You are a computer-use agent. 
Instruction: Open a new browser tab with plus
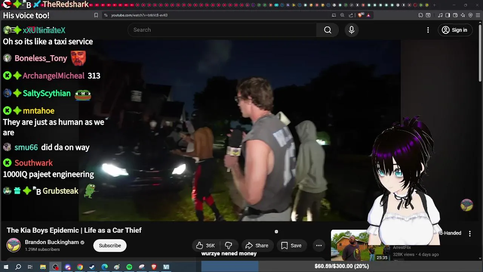pyautogui.click(x=434, y=5)
